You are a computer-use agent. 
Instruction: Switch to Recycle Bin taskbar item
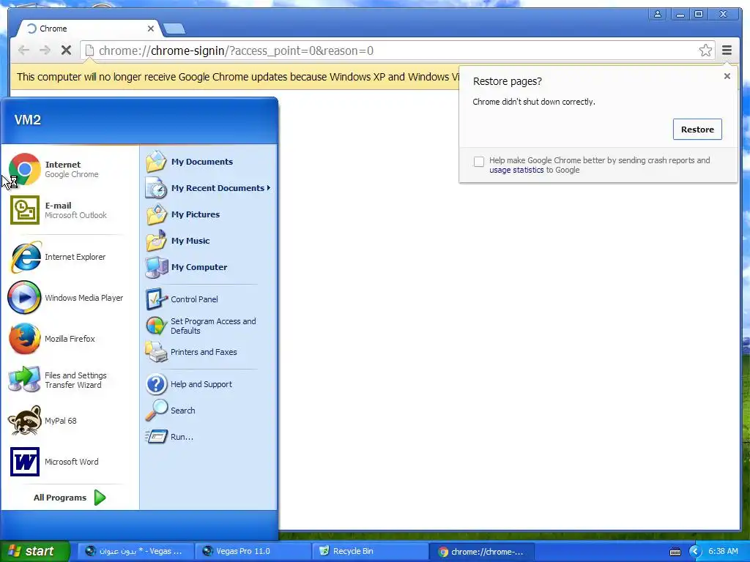pos(370,552)
